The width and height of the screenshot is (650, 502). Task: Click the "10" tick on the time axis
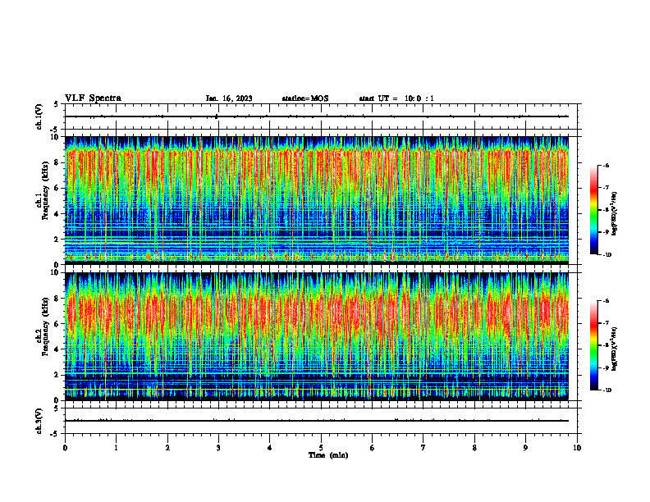click(x=577, y=448)
